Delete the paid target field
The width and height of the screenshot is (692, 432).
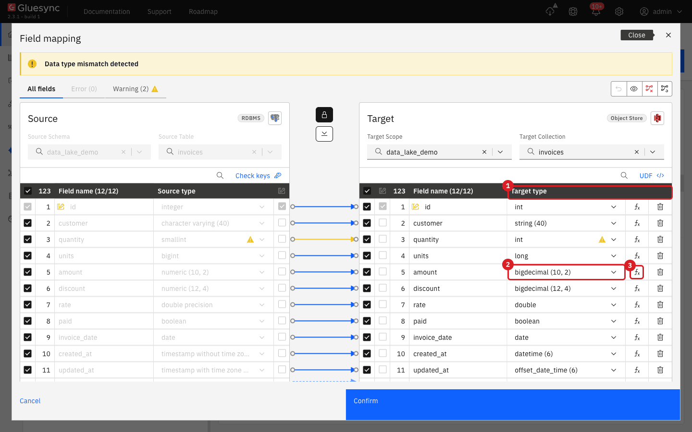[660, 321]
